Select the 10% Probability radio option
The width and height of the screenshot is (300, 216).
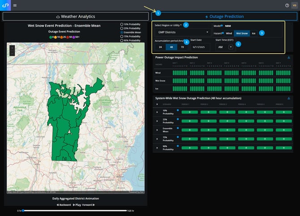[x=122, y=24]
